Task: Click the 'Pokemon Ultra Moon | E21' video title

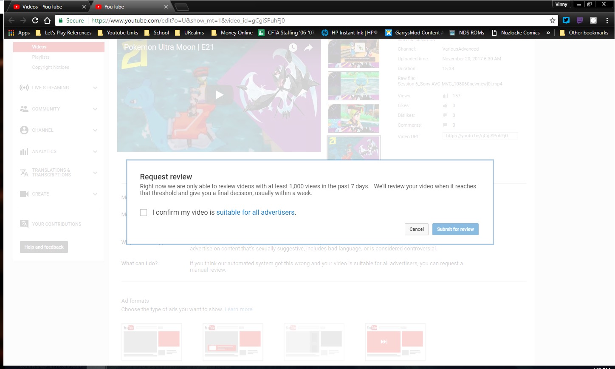Action: coord(169,47)
